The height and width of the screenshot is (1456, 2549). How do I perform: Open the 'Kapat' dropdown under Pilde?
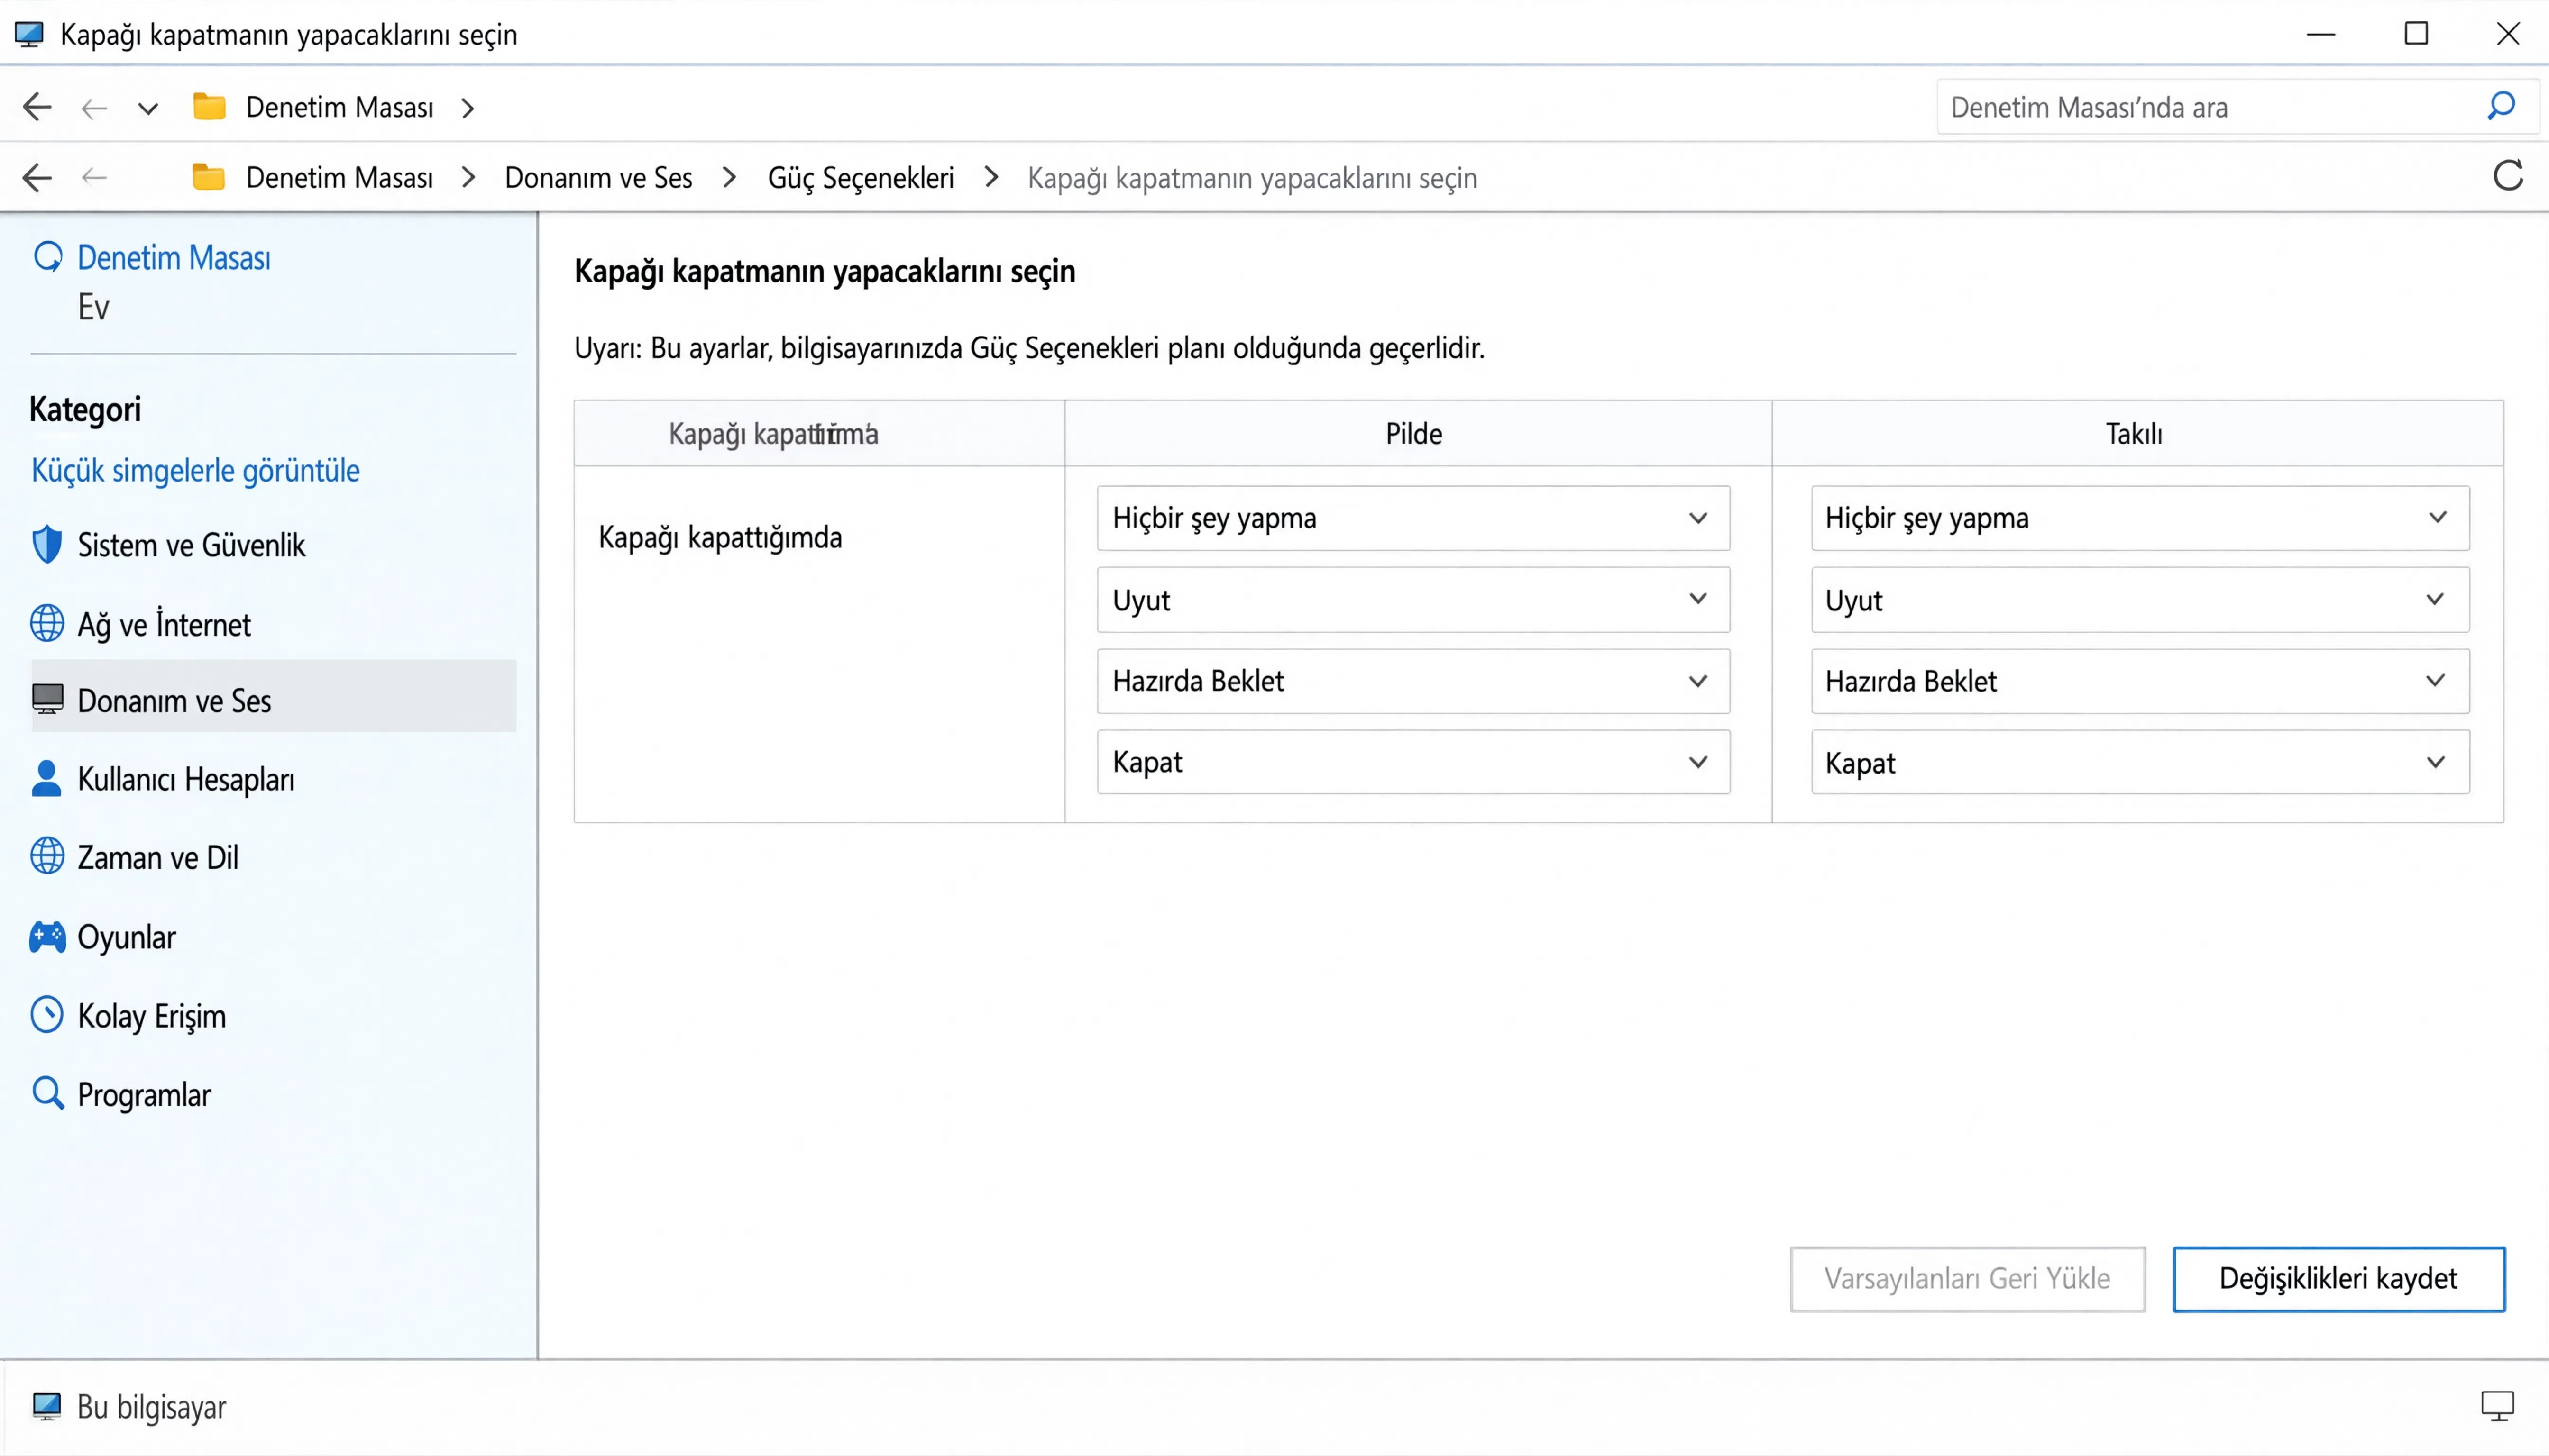[x=1412, y=762]
